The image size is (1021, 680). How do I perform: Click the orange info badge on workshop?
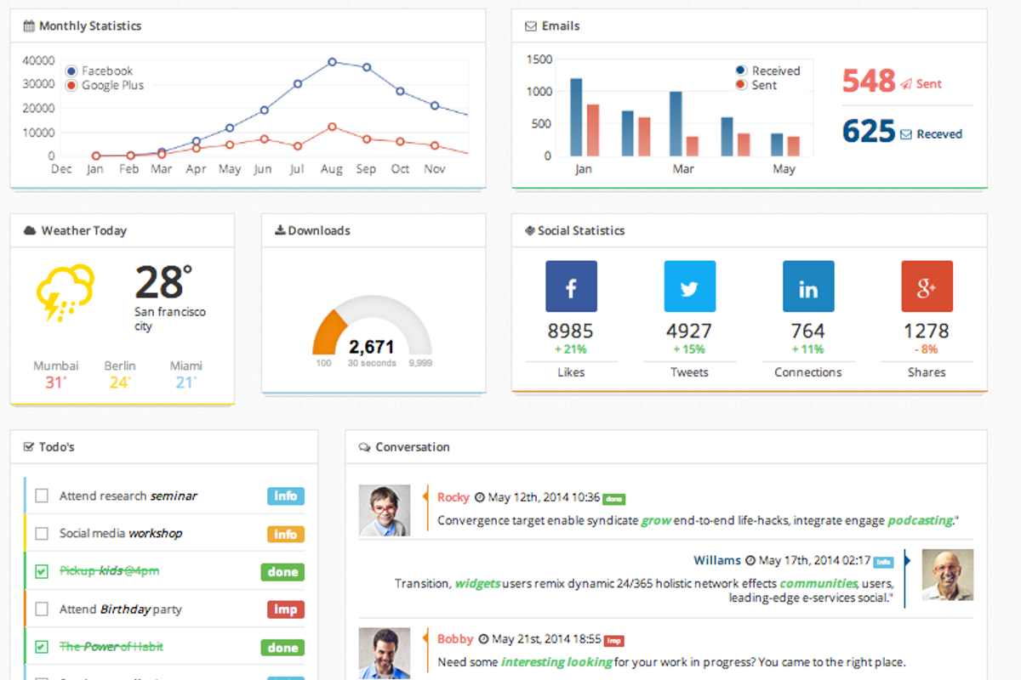tap(286, 534)
